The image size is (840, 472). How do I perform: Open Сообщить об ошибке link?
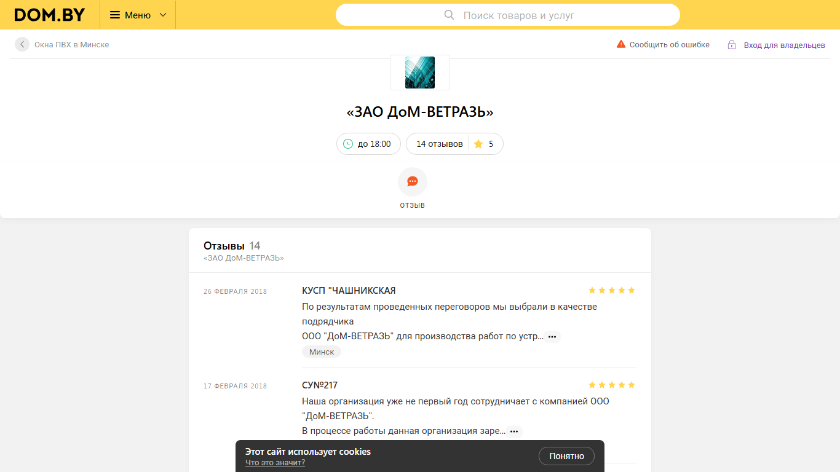tap(670, 44)
